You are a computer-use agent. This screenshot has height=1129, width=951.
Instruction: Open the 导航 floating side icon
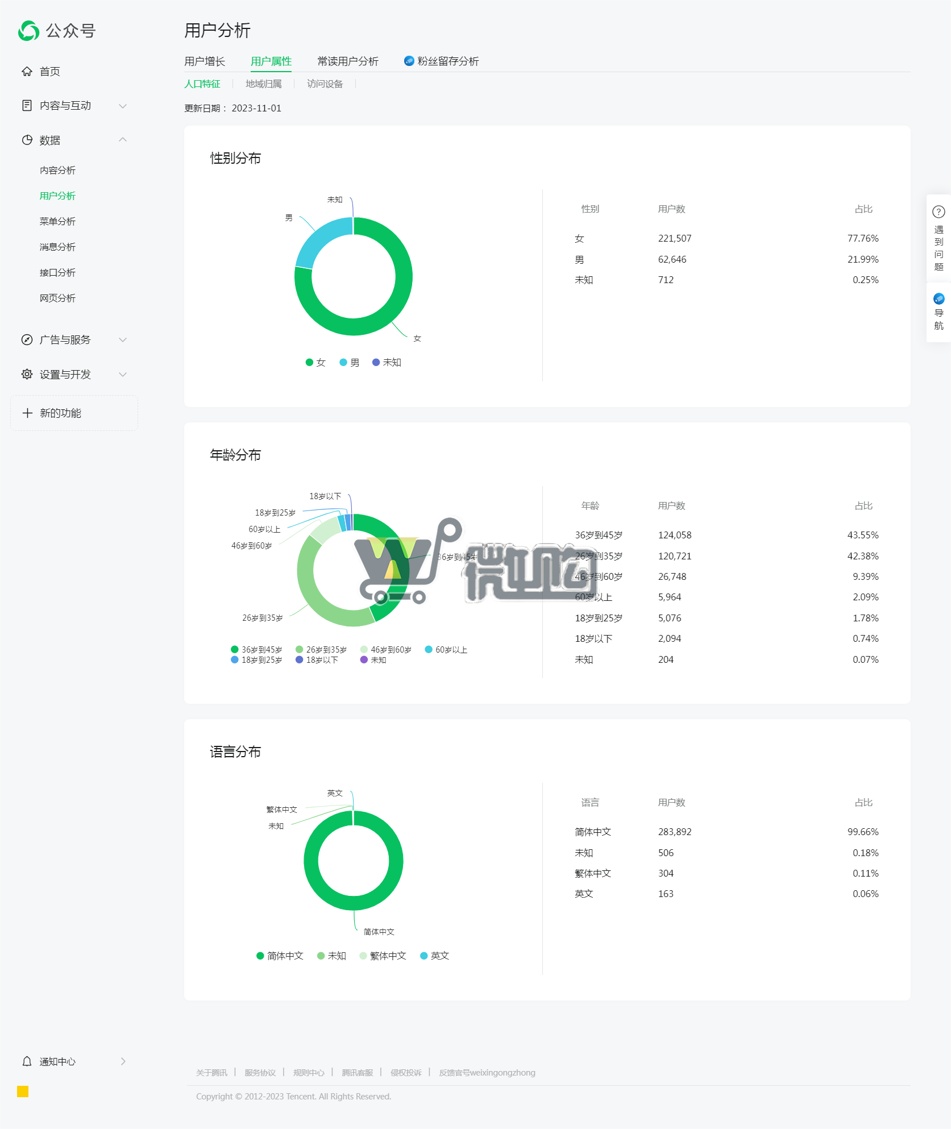(938, 299)
